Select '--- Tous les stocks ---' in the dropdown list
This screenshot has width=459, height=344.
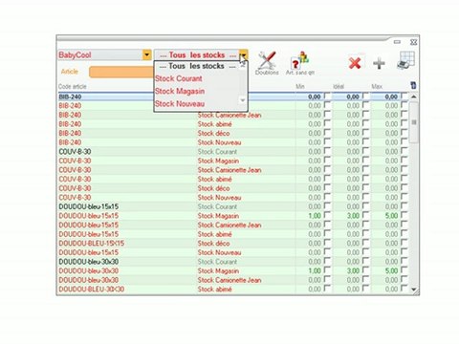click(x=197, y=66)
